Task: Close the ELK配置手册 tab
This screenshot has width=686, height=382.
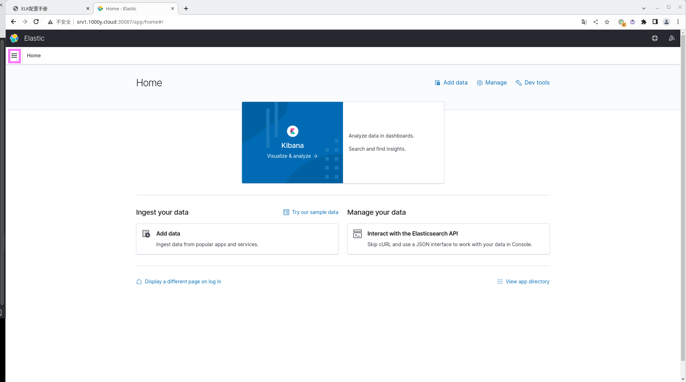Action: pos(88,8)
